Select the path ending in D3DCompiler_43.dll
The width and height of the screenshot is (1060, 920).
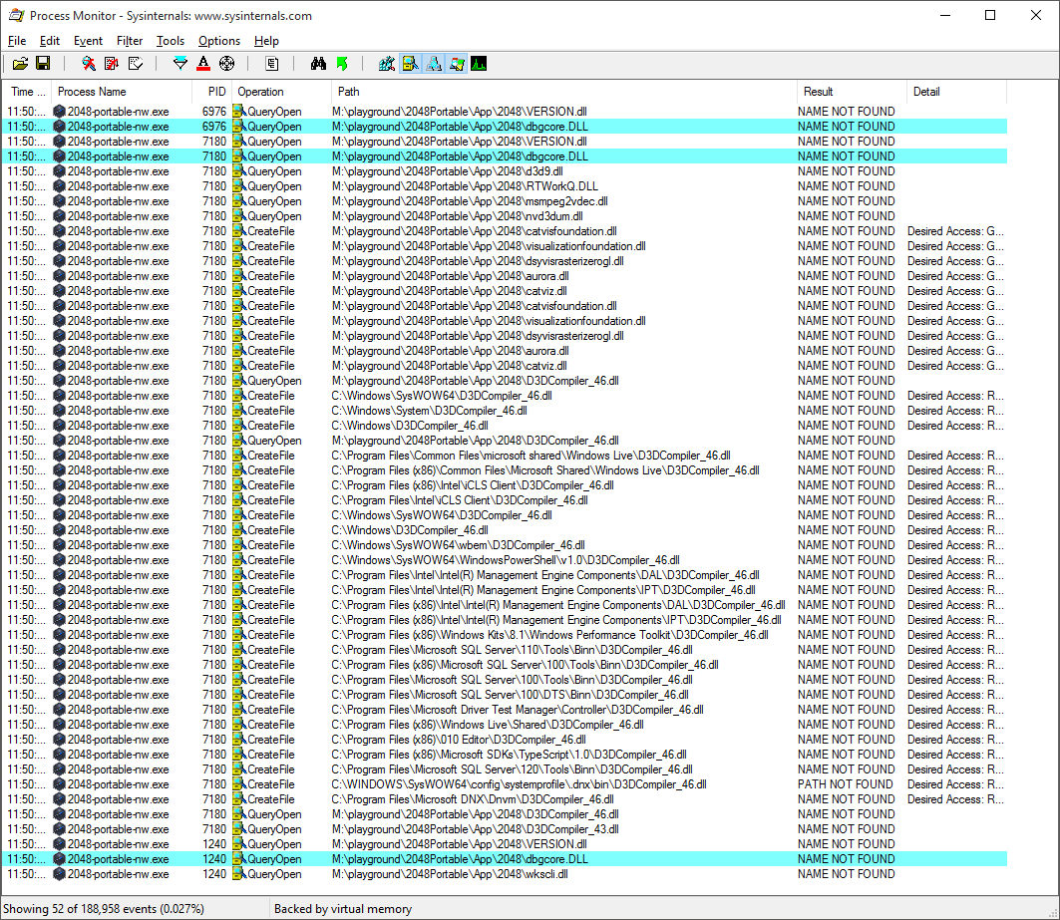pos(476,829)
